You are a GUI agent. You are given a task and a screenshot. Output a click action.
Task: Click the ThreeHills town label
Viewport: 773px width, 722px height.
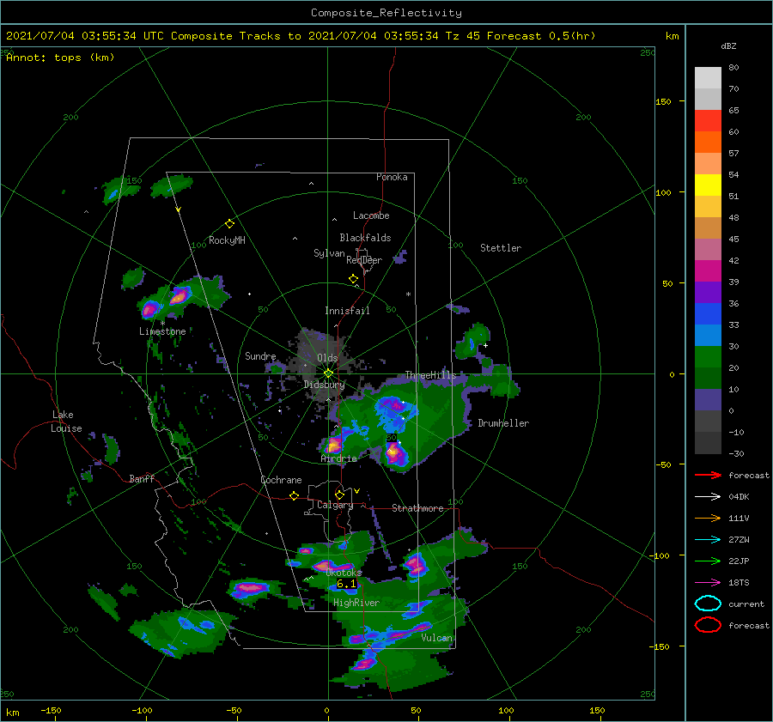430,375
